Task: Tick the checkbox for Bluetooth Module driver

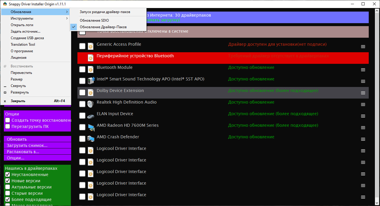Action: pos(82,69)
